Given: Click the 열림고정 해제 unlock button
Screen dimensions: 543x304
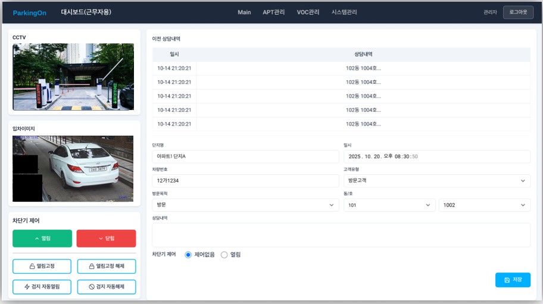Looking at the screenshot, I should 106,266.
